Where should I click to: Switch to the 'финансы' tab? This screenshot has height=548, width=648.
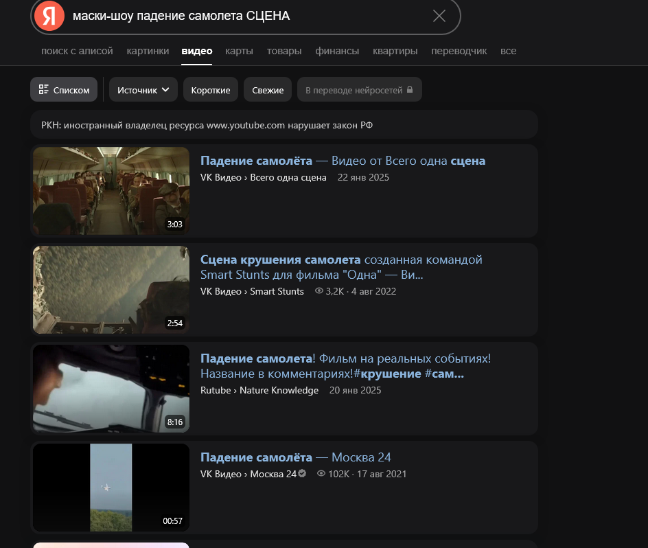[x=337, y=51]
